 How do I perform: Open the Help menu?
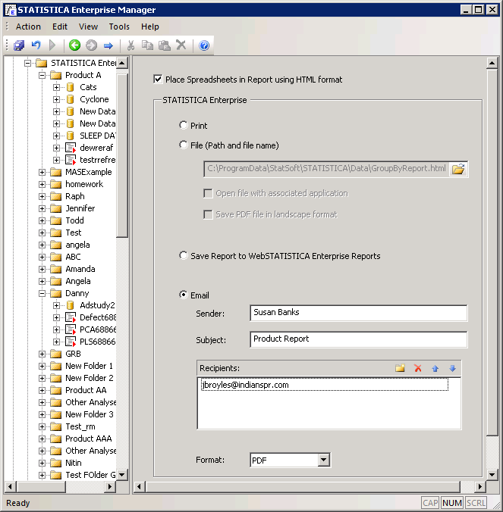coord(150,27)
